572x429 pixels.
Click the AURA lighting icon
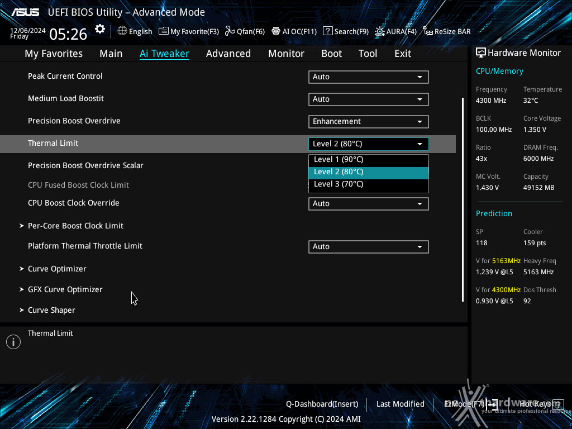[379, 31]
